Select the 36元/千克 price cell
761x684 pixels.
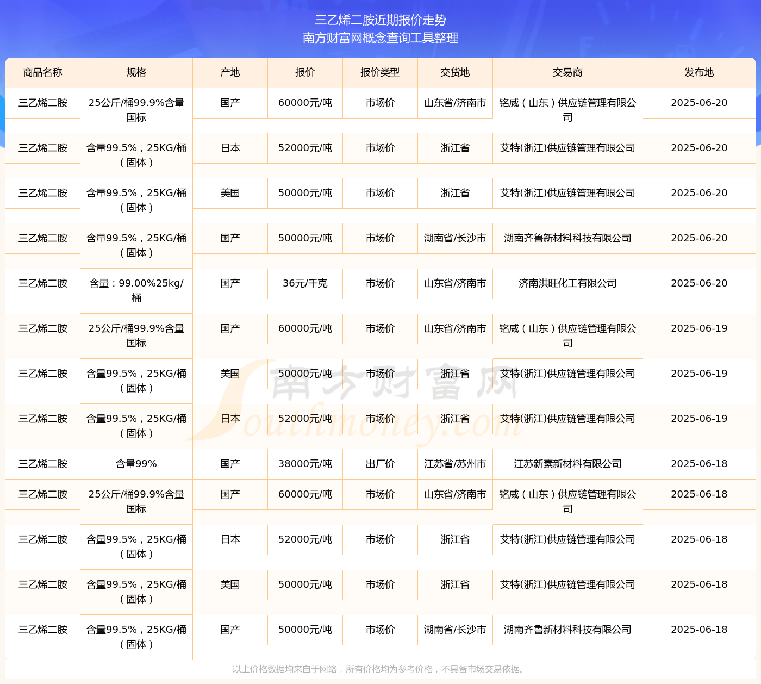[x=305, y=283]
